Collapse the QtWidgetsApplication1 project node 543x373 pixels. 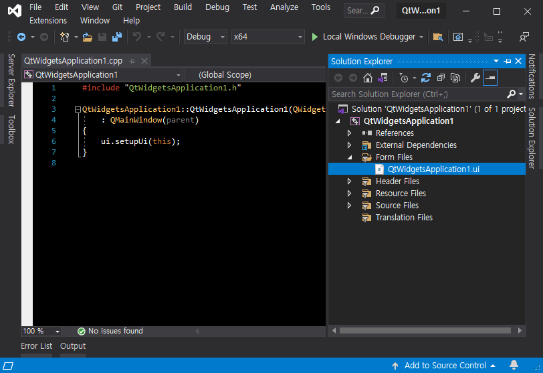[338, 121]
